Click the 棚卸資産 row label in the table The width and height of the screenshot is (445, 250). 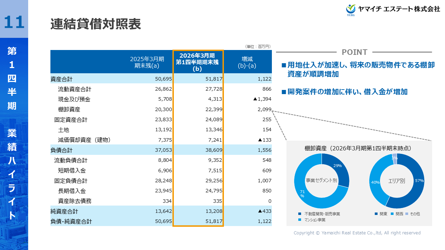click(69, 109)
